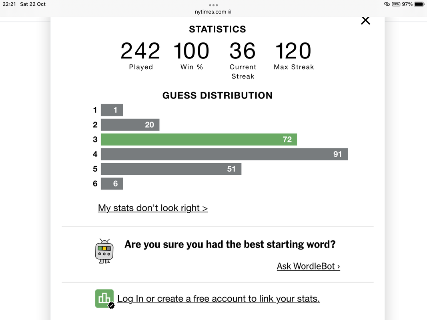Click the gray 91 bar for guess 4
Image resolution: width=427 pixels, height=320 pixels.
[x=224, y=154]
